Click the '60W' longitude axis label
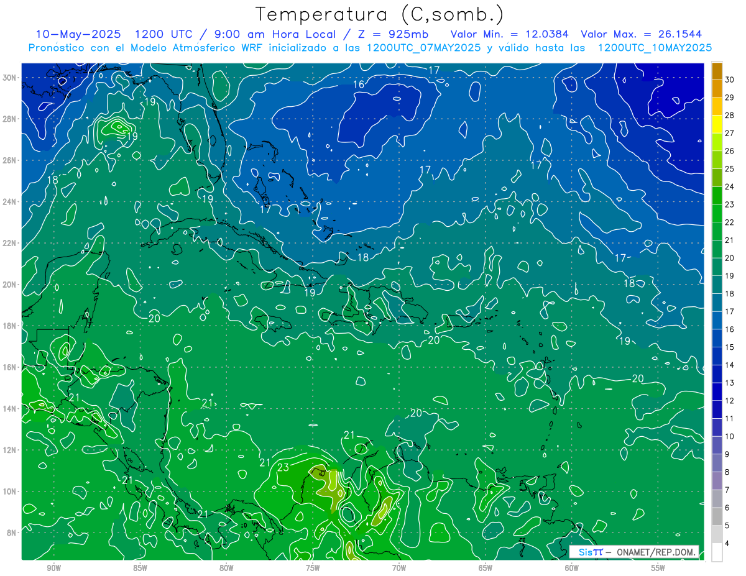The height and width of the screenshot is (576, 746). point(572,568)
